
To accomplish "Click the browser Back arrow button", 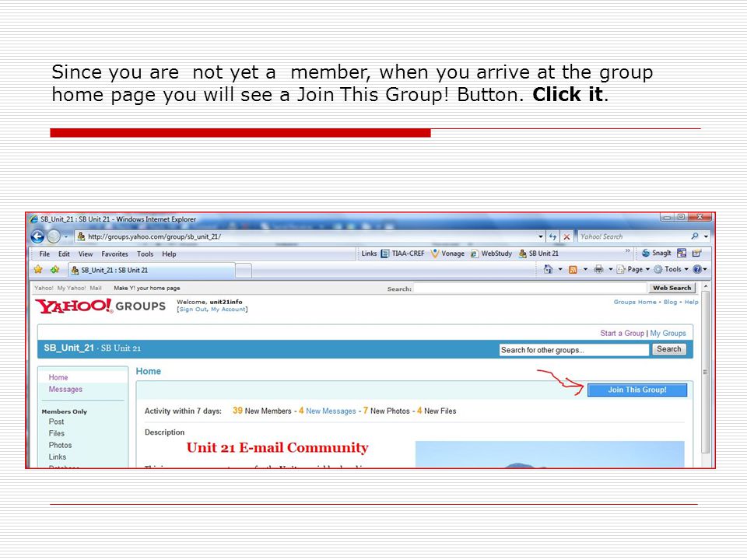I will [x=37, y=236].
